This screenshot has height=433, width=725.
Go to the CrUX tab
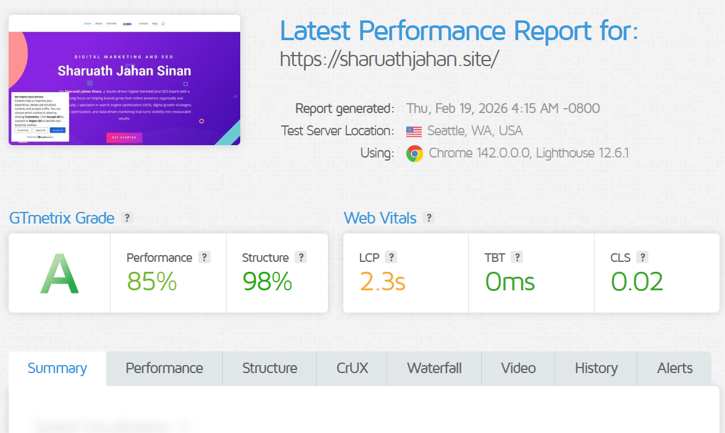pos(352,368)
